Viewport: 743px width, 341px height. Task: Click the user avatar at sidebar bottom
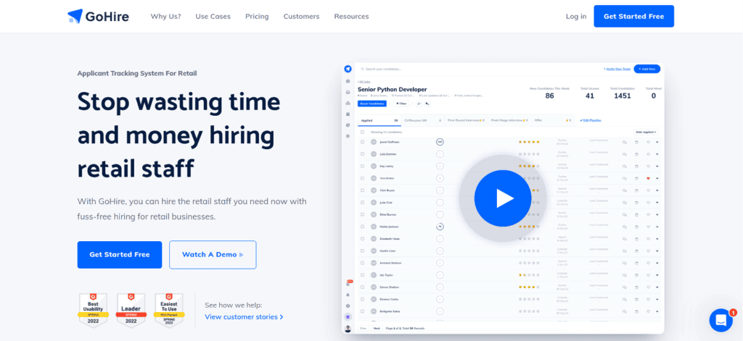[348, 329]
